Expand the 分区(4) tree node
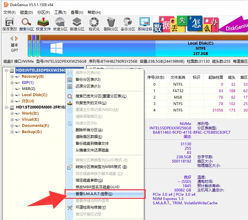Image resolution: width=248 pixels, height=220 pixels. [x=12, y=101]
